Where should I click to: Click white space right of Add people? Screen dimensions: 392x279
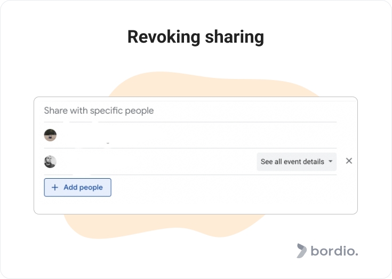[222, 187]
